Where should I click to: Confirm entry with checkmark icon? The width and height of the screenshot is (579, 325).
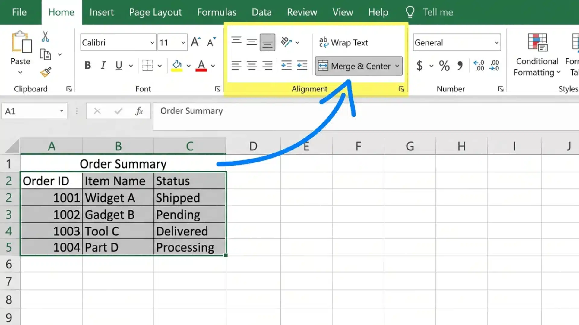click(118, 111)
